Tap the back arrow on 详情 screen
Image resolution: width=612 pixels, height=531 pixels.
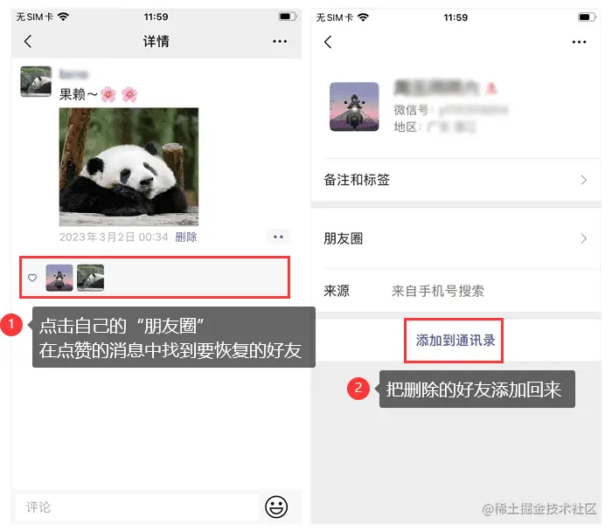(x=28, y=41)
